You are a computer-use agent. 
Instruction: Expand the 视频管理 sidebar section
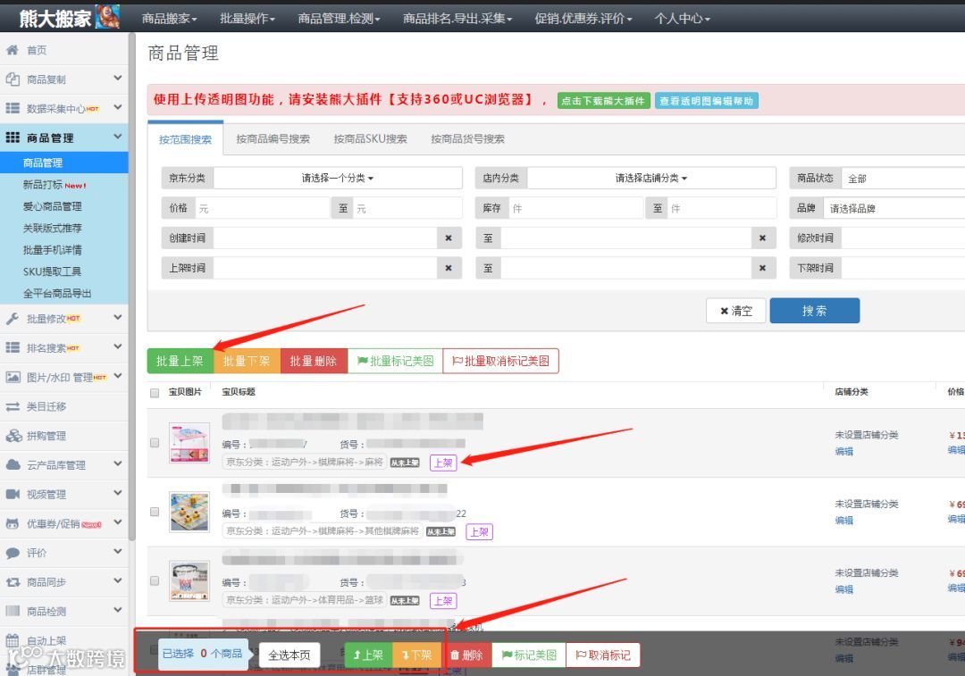tap(118, 493)
